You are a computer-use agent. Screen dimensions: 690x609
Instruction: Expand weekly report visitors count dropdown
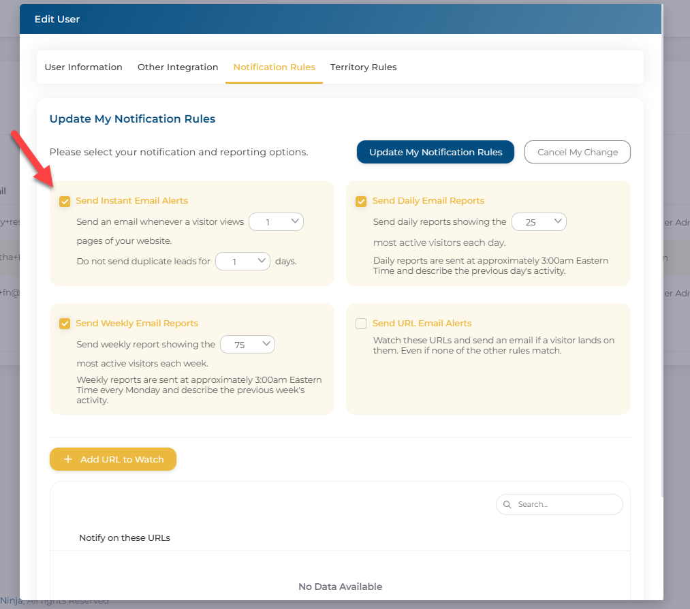click(x=248, y=345)
